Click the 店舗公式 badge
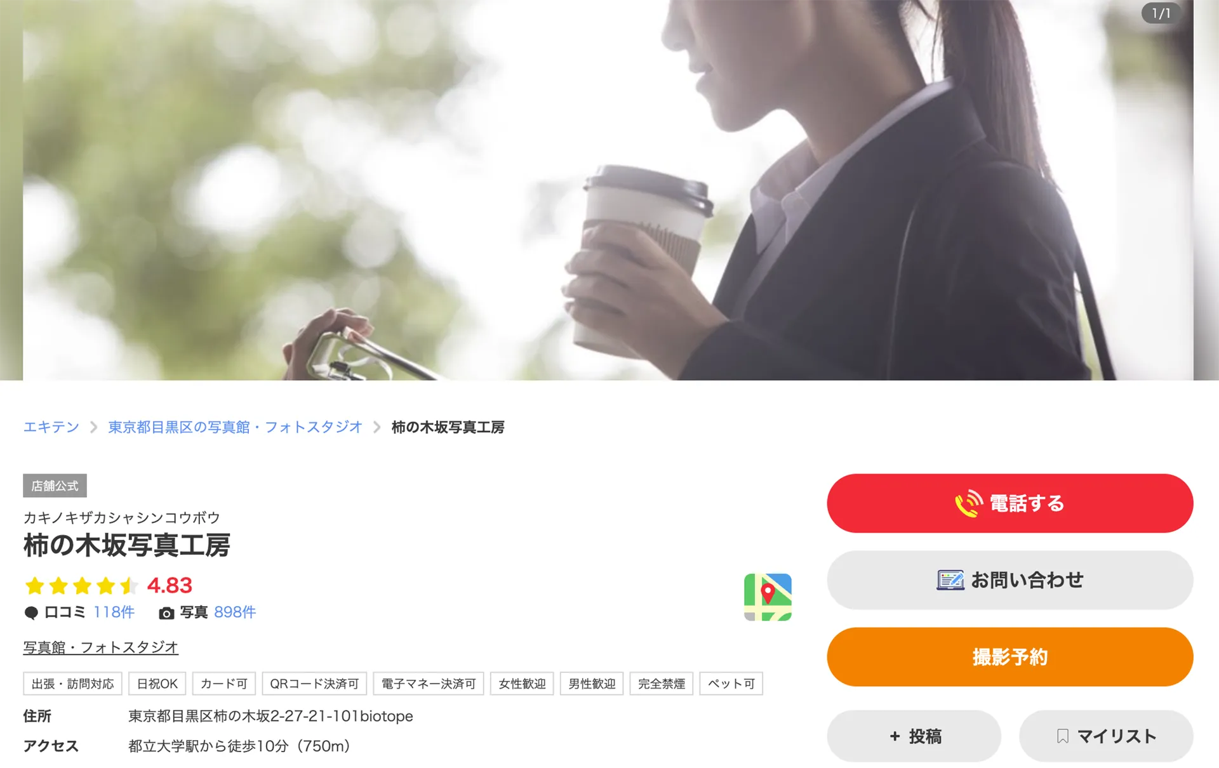This screenshot has height=768, width=1219. (x=55, y=486)
